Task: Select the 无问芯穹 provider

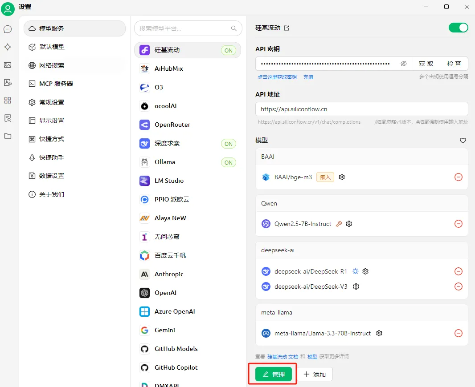Action: click(x=188, y=237)
